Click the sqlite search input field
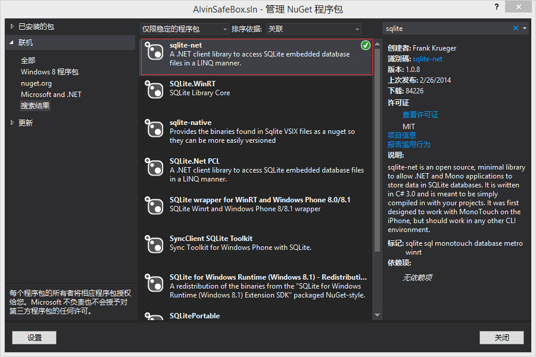Screen dimensions: 536x357 (448, 29)
